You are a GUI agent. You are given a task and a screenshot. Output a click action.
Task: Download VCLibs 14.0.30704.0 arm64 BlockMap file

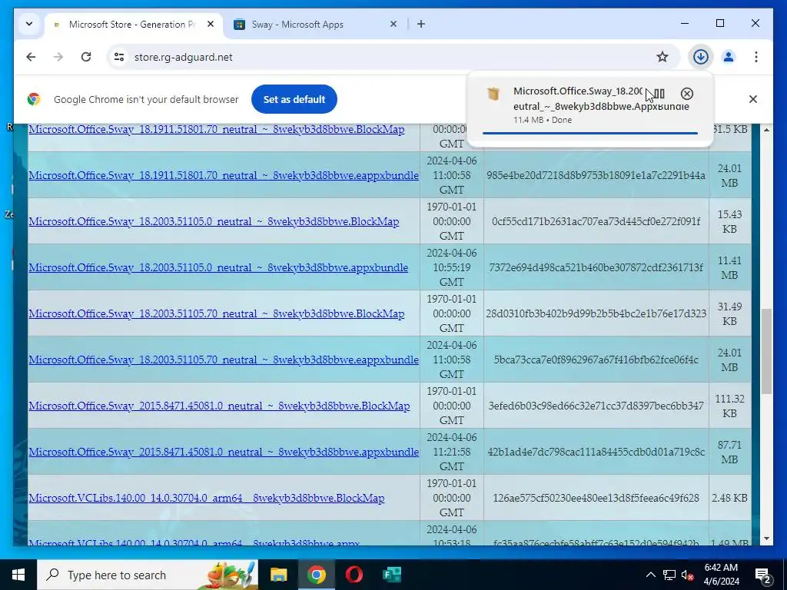pos(207,498)
